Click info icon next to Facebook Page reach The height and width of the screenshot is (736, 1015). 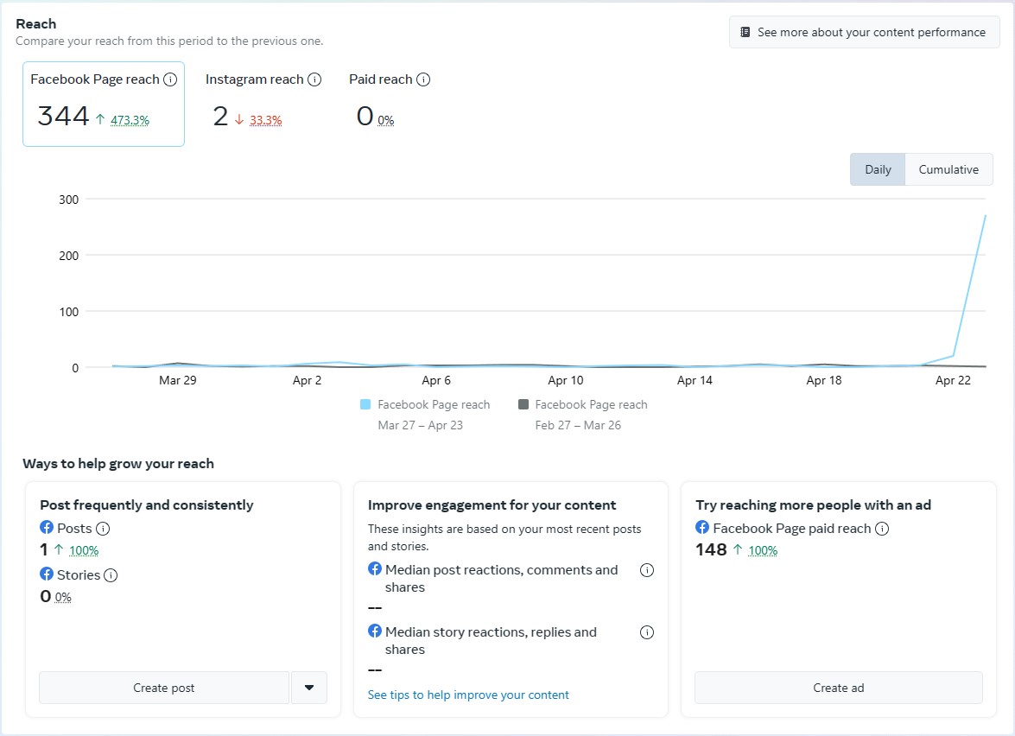click(170, 79)
